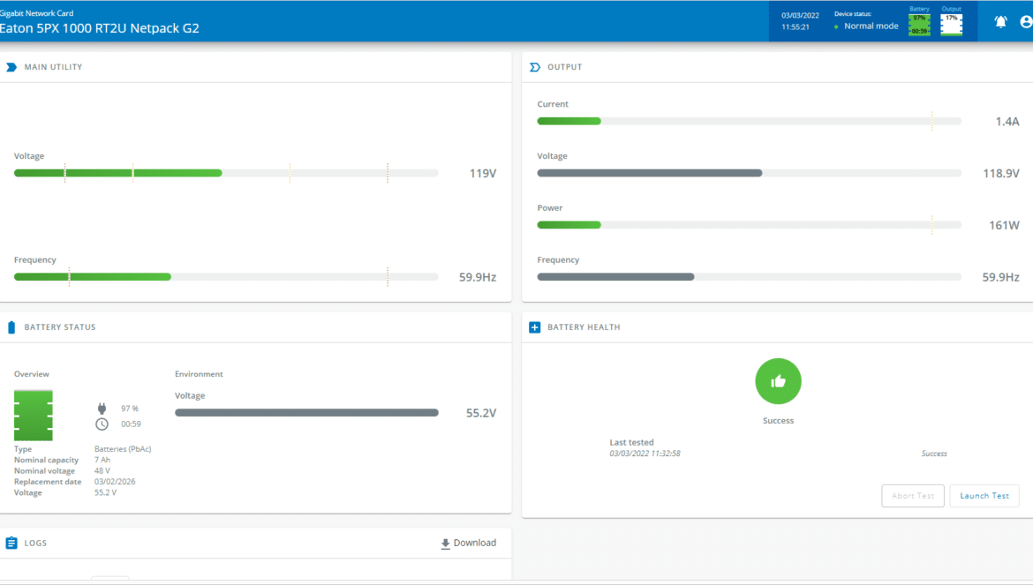Image resolution: width=1033 pixels, height=585 pixels.
Task: Click the 118.9V output voltage value
Action: point(1001,173)
